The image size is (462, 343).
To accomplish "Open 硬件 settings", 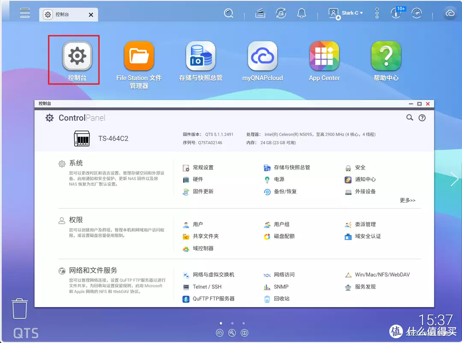I will pyautogui.click(x=193, y=180).
